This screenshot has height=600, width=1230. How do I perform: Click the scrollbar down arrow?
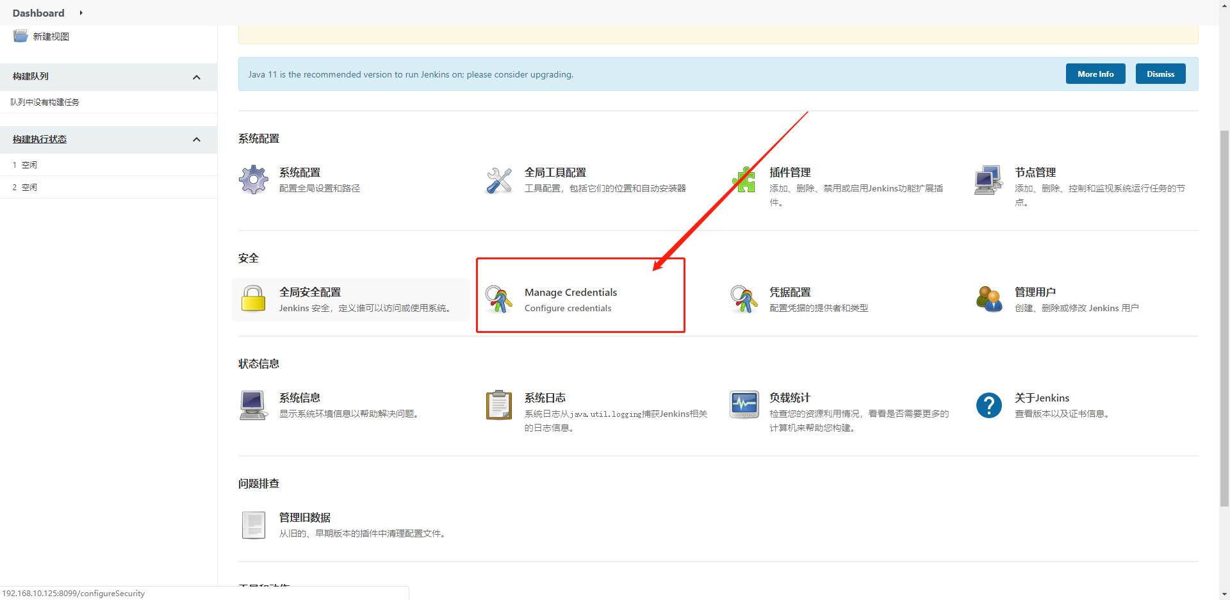(1224, 594)
